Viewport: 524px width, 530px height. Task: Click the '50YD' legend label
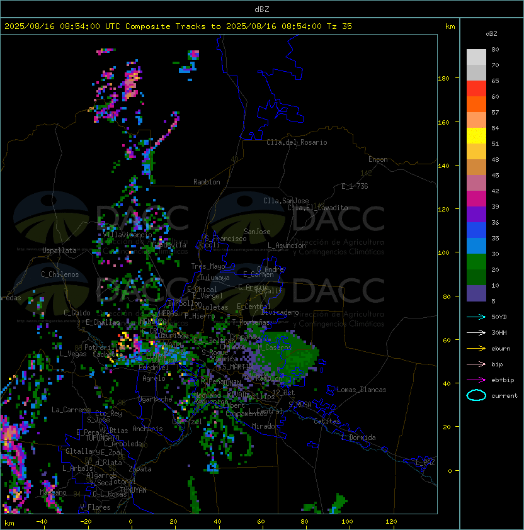tap(499, 317)
